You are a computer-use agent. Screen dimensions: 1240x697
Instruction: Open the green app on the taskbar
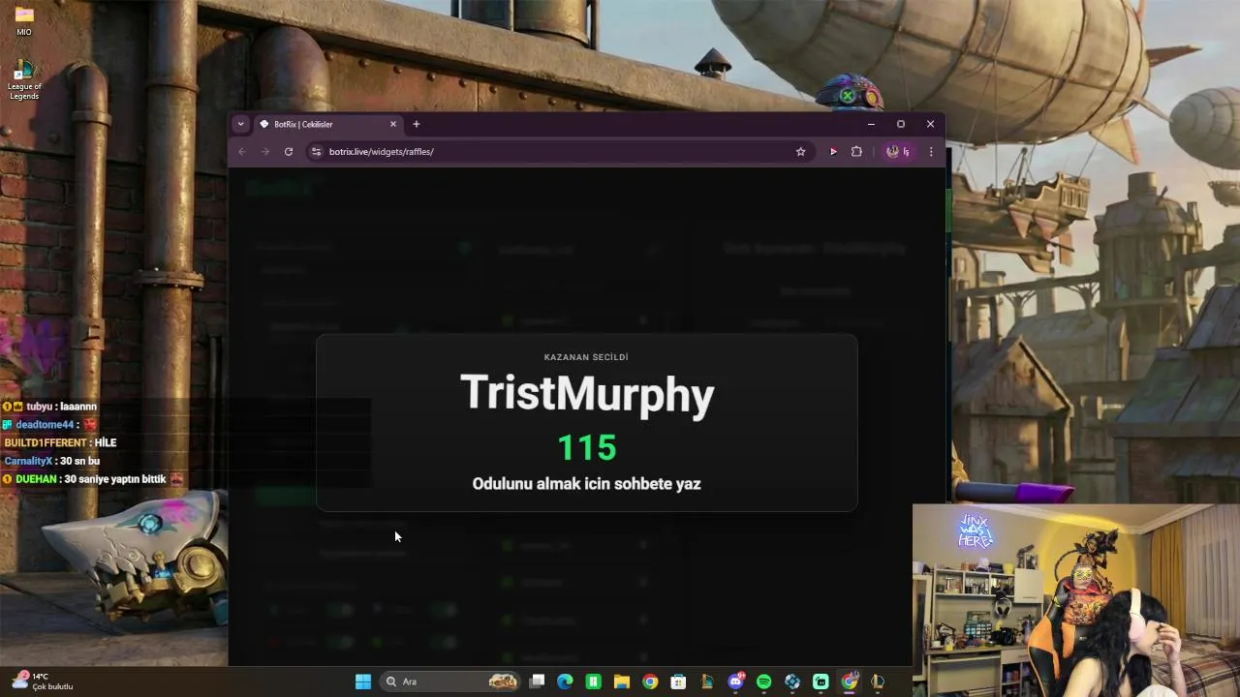click(x=593, y=682)
